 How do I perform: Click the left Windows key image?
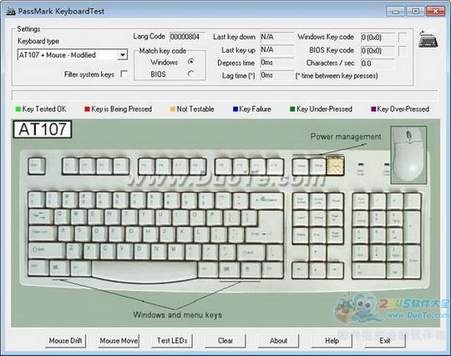click(59, 268)
